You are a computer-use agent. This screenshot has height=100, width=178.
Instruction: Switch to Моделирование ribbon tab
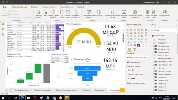49,7
